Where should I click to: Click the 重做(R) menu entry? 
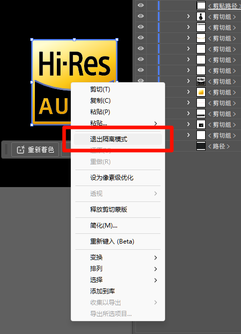[x=118, y=162]
